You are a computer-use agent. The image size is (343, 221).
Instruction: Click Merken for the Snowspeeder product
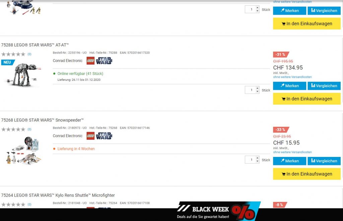click(290, 161)
